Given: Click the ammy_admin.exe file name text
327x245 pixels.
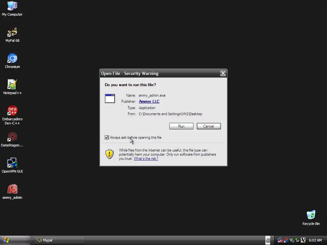Looking at the screenshot, I should [152, 95].
